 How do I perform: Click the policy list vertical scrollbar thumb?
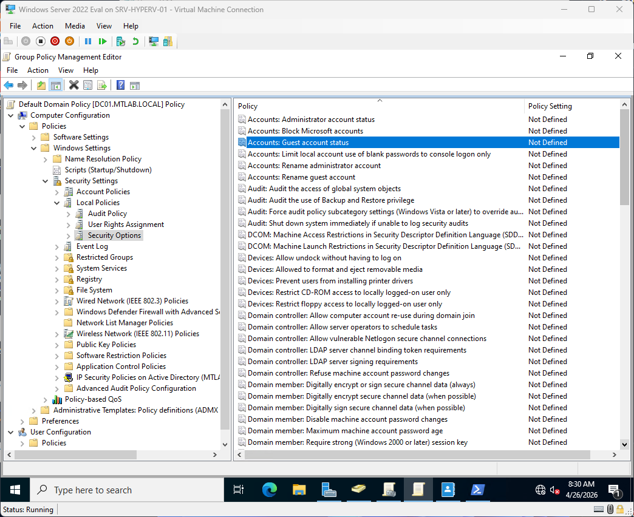[x=624, y=157]
